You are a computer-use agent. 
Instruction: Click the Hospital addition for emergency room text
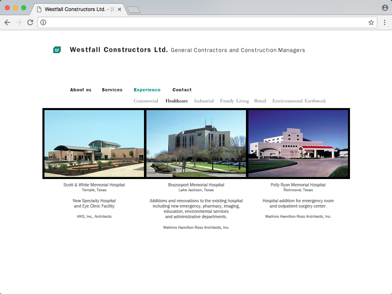pos(298,203)
